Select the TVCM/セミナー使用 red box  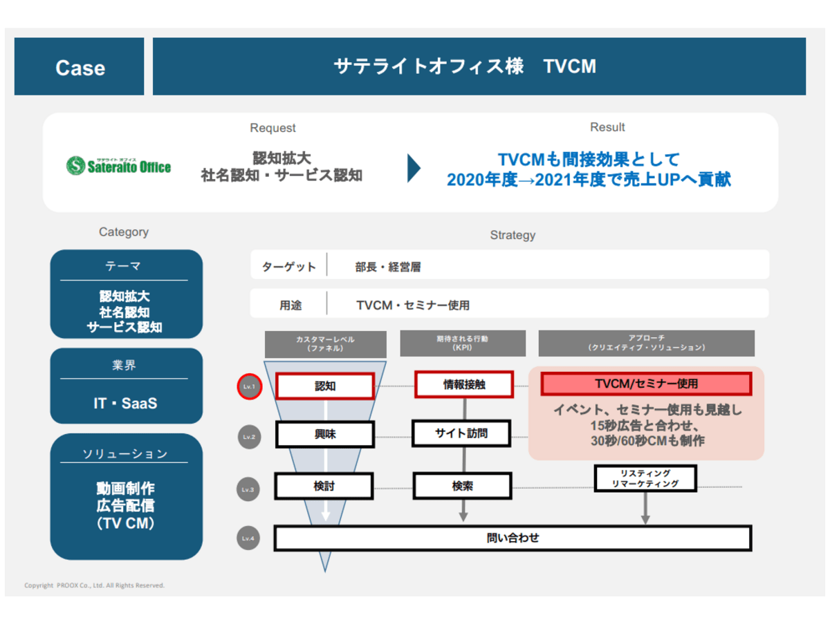click(645, 384)
